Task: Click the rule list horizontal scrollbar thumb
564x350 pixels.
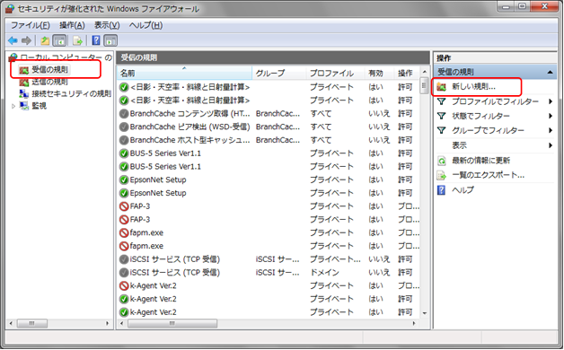Action: 172,323
